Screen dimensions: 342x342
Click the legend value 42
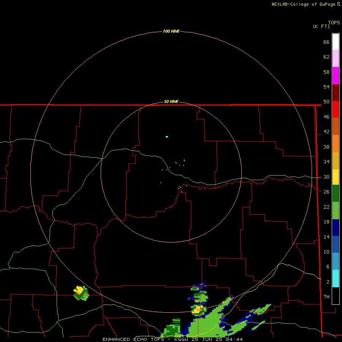pos(326,132)
